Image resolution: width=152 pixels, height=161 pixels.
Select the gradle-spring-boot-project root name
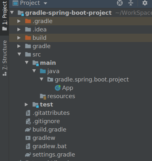(68, 13)
